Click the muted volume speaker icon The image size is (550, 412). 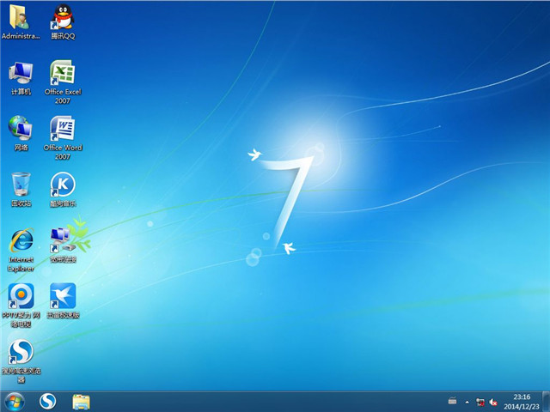tap(493, 402)
